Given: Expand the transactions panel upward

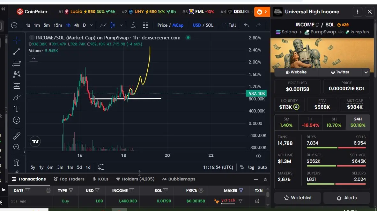Looking at the screenshot, I should (x=265, y=180).
